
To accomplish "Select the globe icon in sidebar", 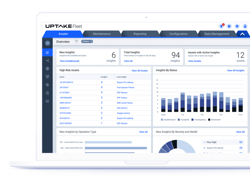I will [48, 69].
